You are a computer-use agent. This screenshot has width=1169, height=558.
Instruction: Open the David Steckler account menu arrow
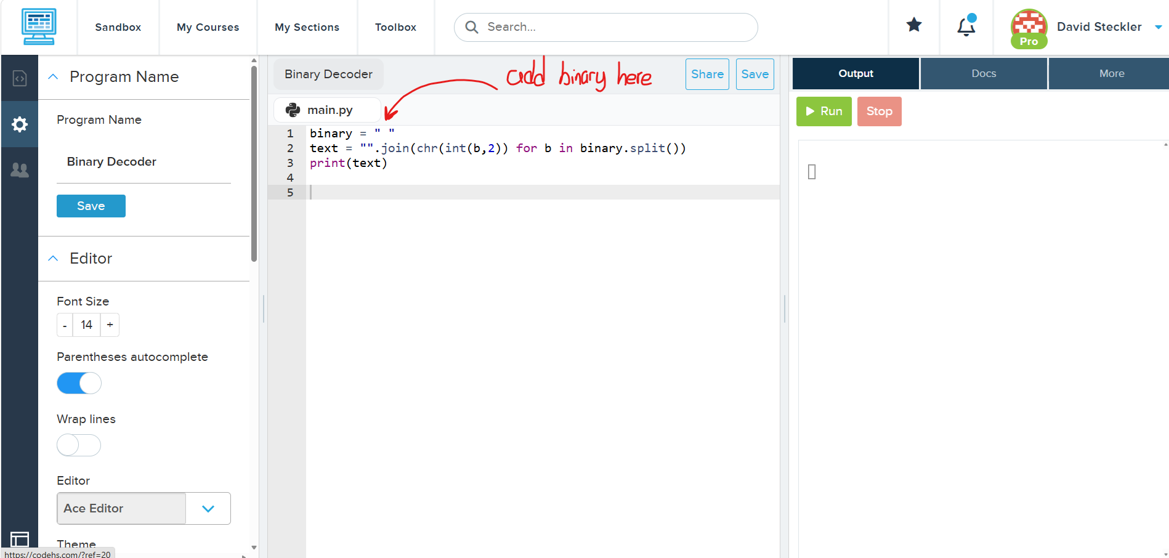(x=1158, y=27)
